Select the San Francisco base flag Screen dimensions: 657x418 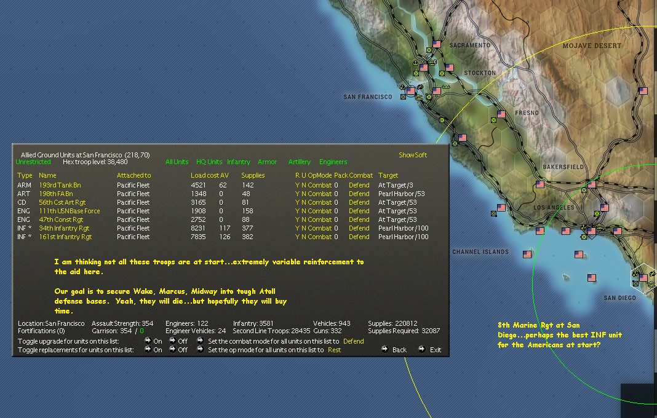click(x=411, y=90)
